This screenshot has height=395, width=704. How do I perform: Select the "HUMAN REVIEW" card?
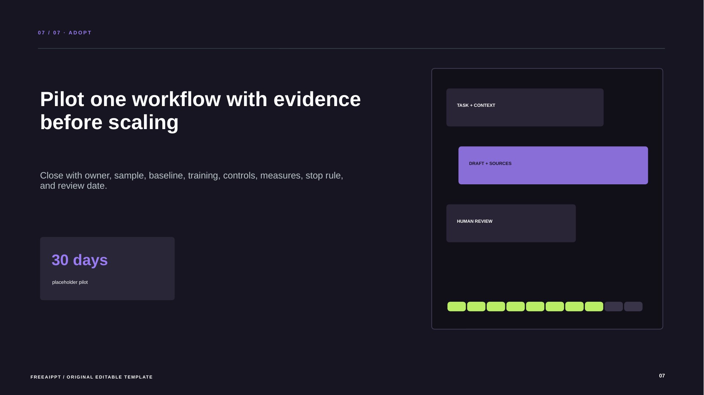(x=511, y=223)
